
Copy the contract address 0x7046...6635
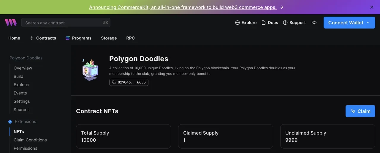pos(129,82)
